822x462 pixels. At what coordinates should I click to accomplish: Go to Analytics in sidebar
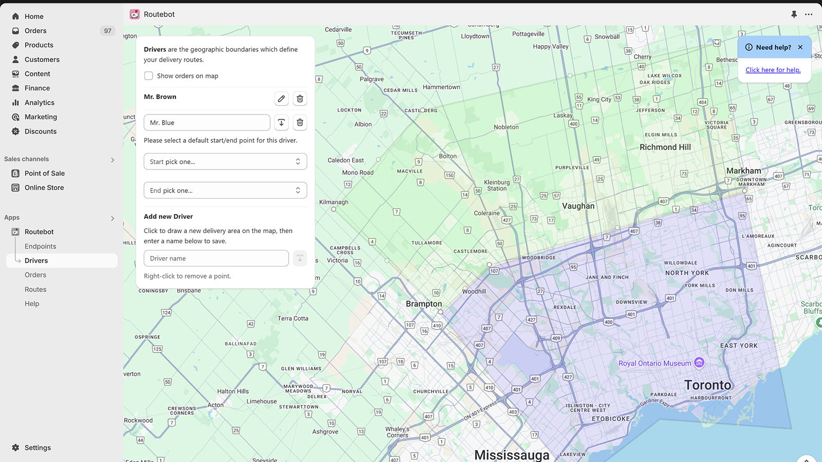coord(40,103)
